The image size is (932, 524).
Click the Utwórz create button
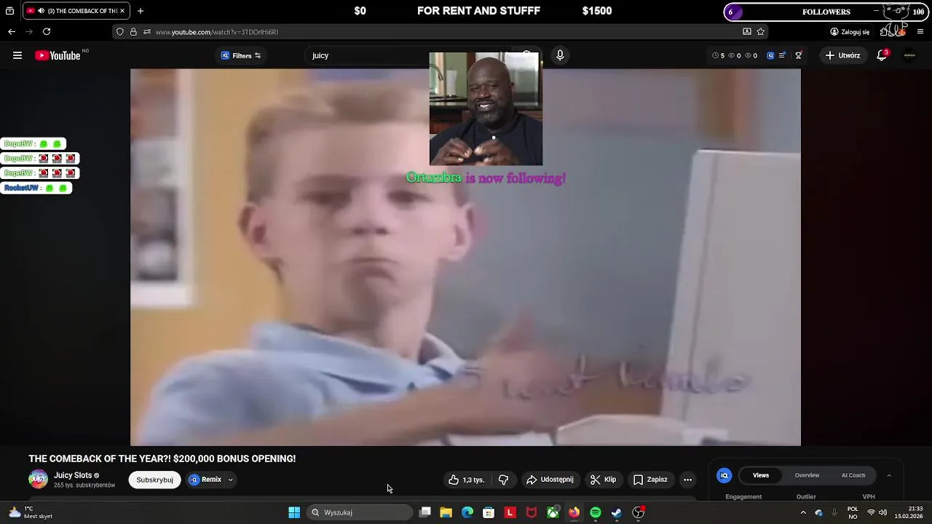tap(842, 55)
